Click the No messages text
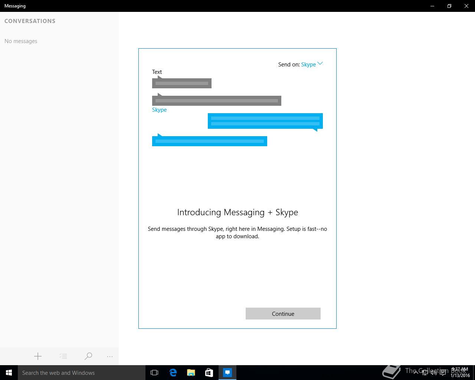Image resolution: width=475 pixels, height=380 pixels. click(x=21, y=41)
